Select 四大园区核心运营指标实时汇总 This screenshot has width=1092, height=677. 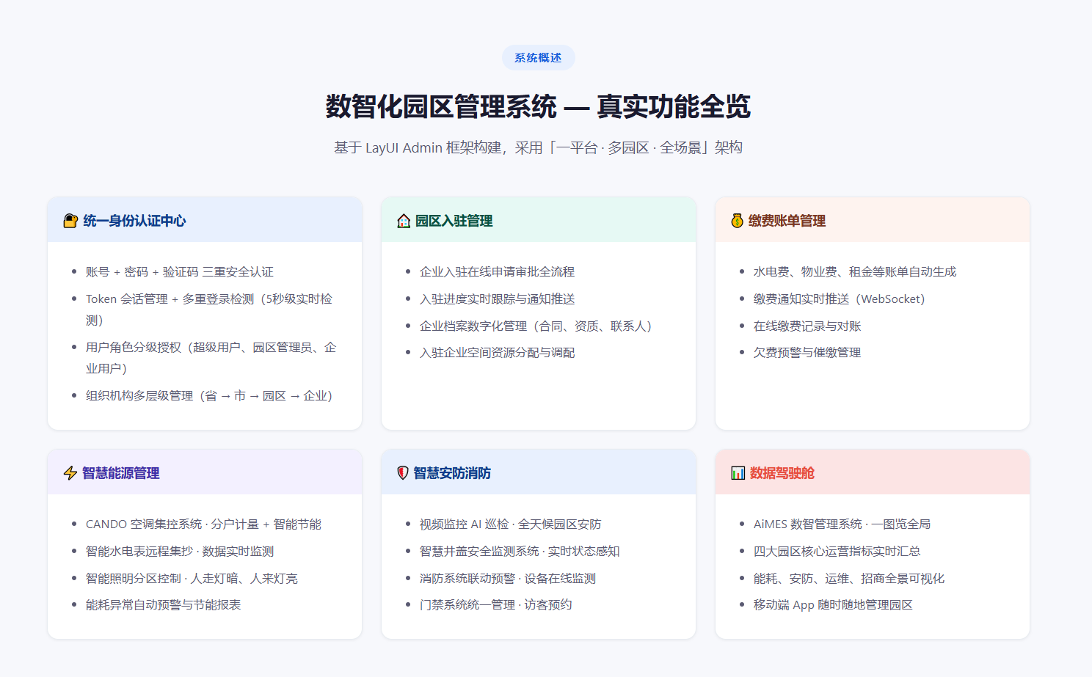pos(837,552)
